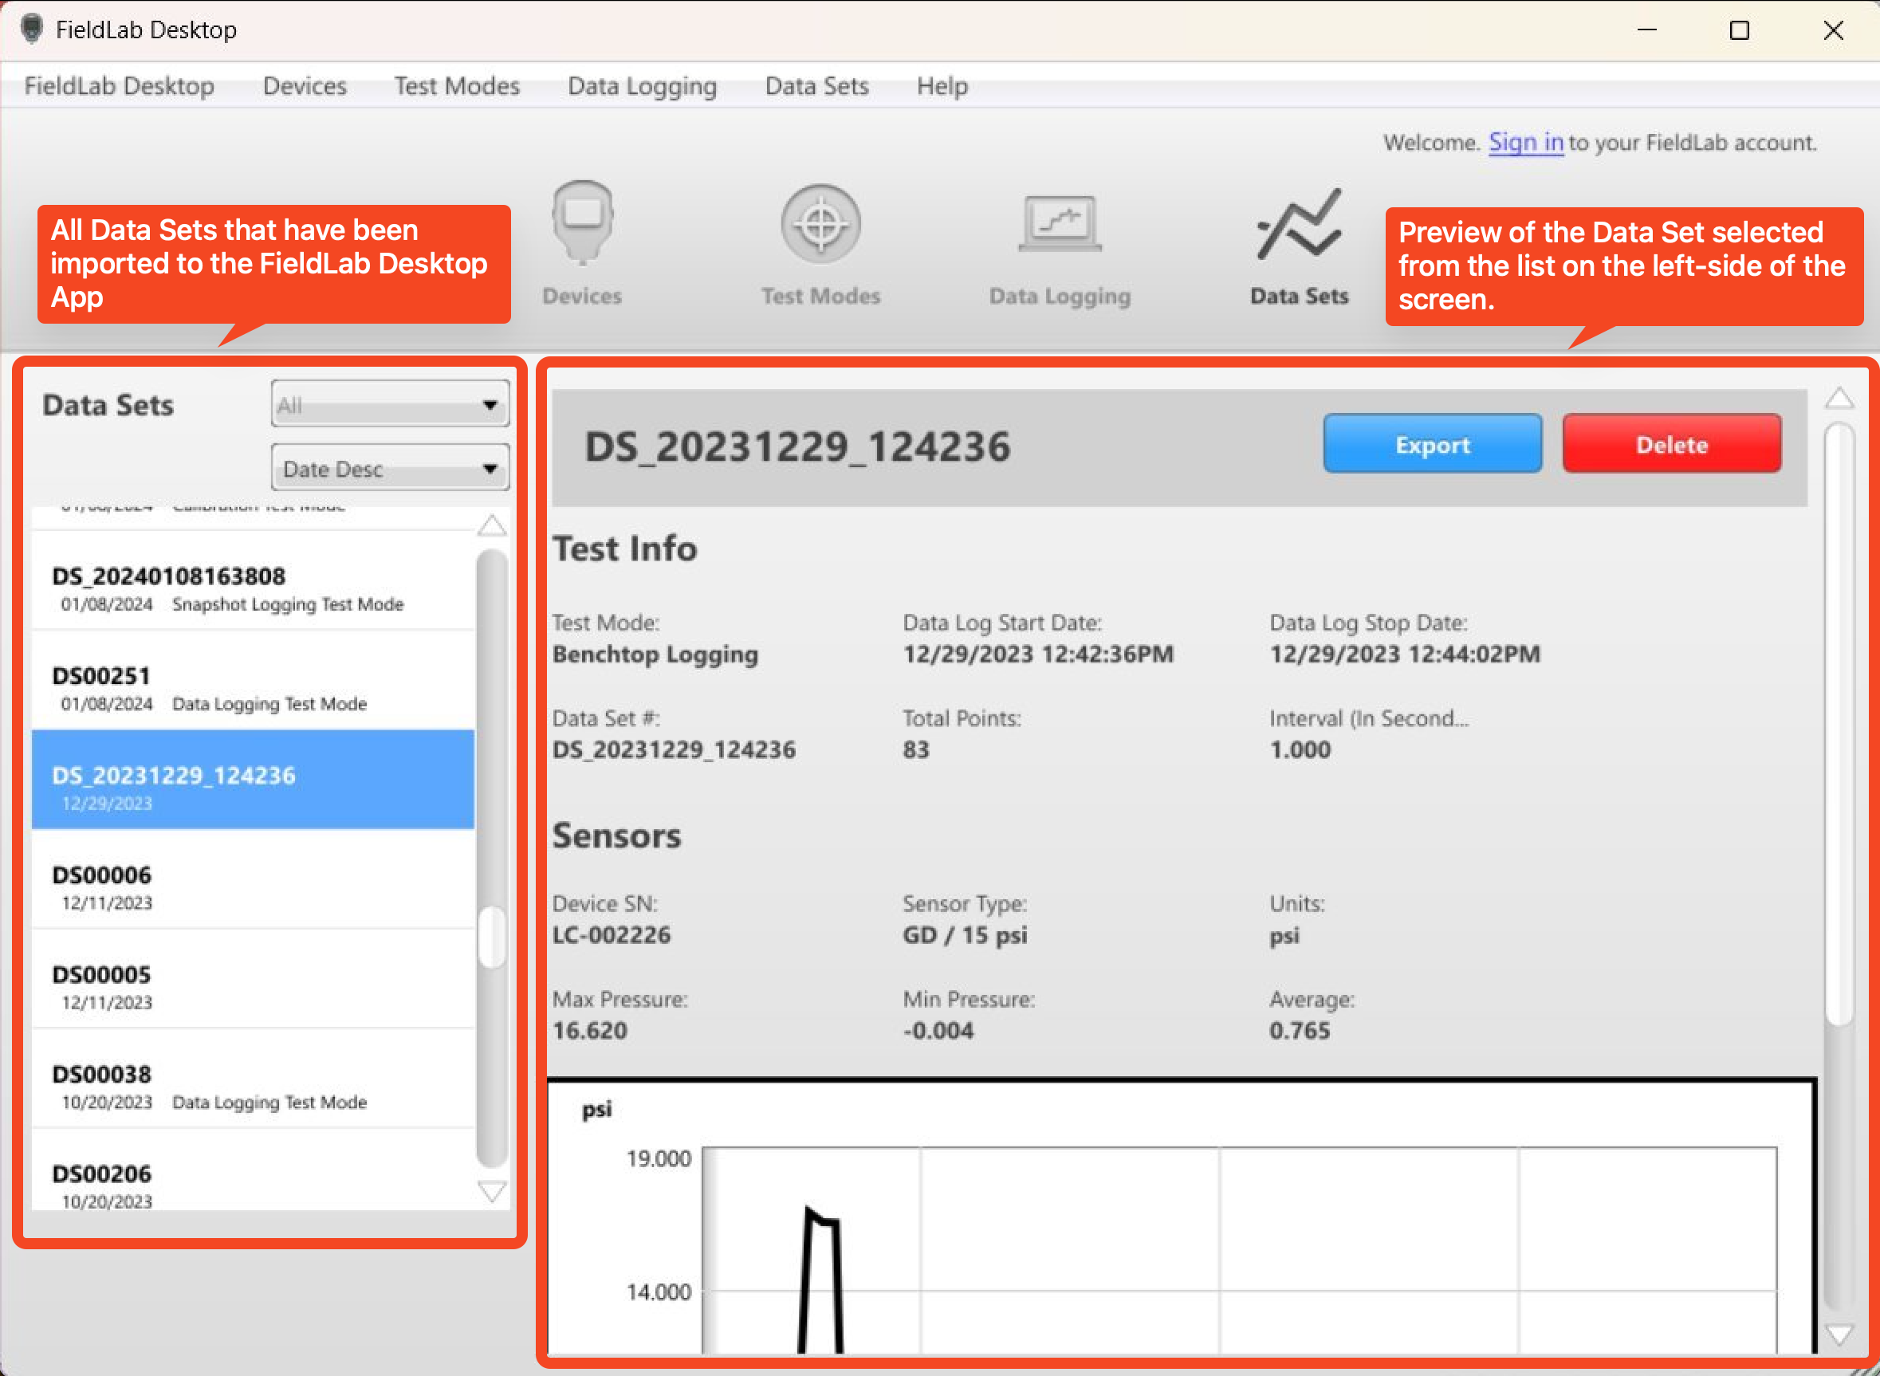Click the Device SN value LC-002226
The width and height of the screenshot is (1880, 1376).
tap(612, 934)
